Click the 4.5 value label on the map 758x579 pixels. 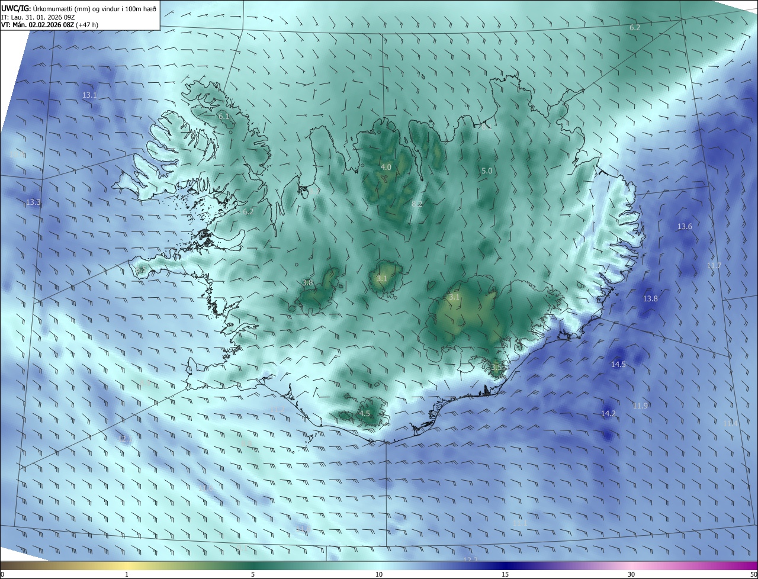pyautogui.click(x=365, y=414)
